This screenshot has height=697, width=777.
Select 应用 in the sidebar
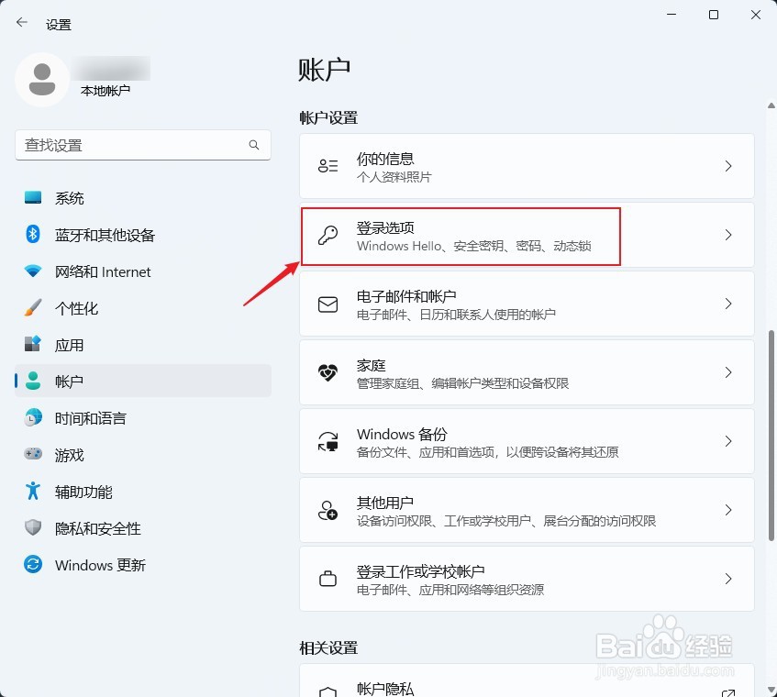click(143, 345)
